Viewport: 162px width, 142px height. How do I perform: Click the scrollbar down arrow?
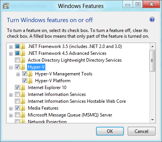[x=152, y=120]
